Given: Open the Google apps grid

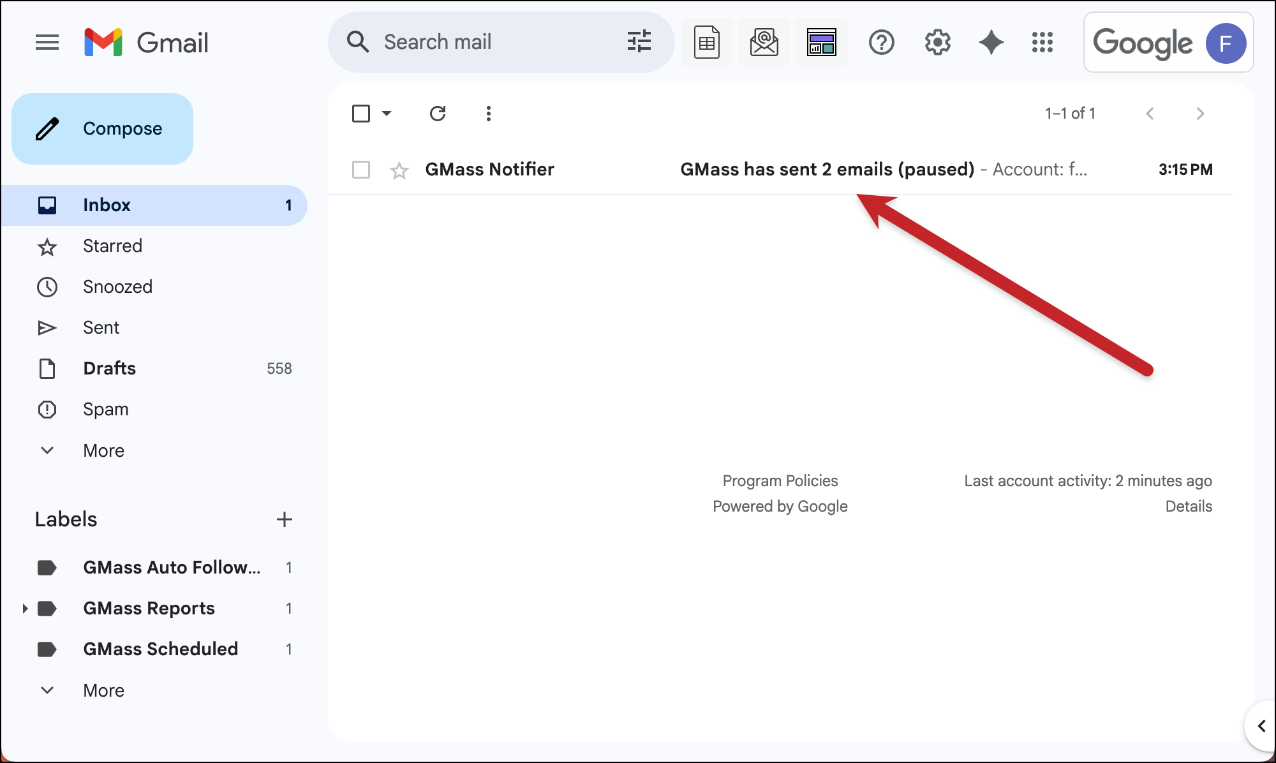Looking at the screenshot, I should (1042, 43).
